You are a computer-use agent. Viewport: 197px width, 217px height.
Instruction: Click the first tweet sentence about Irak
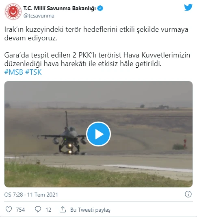[x=96, y=33]
